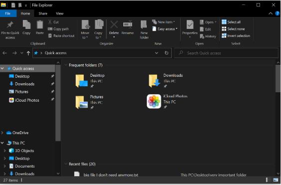Click the refresh button

[x=167, y=53]
